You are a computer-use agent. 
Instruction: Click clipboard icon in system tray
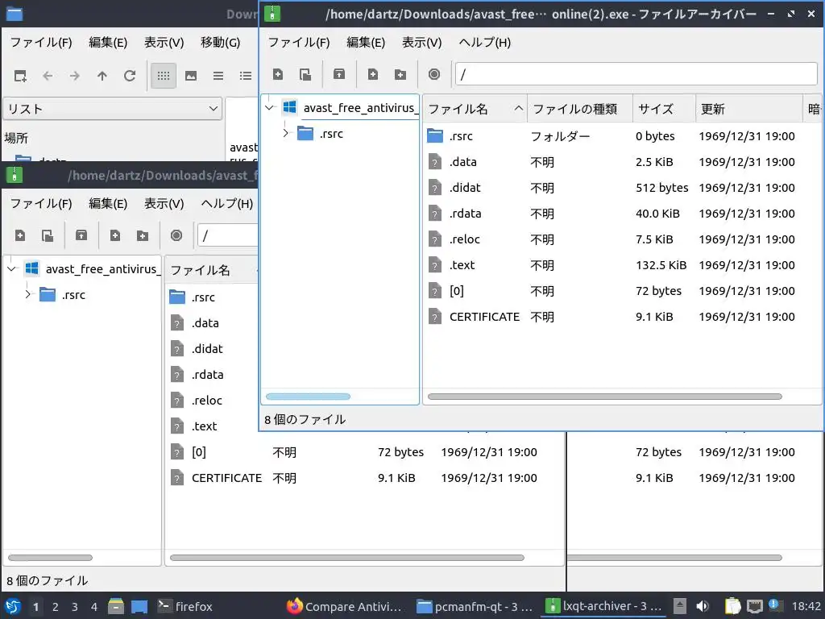click(x=732, y=606)
